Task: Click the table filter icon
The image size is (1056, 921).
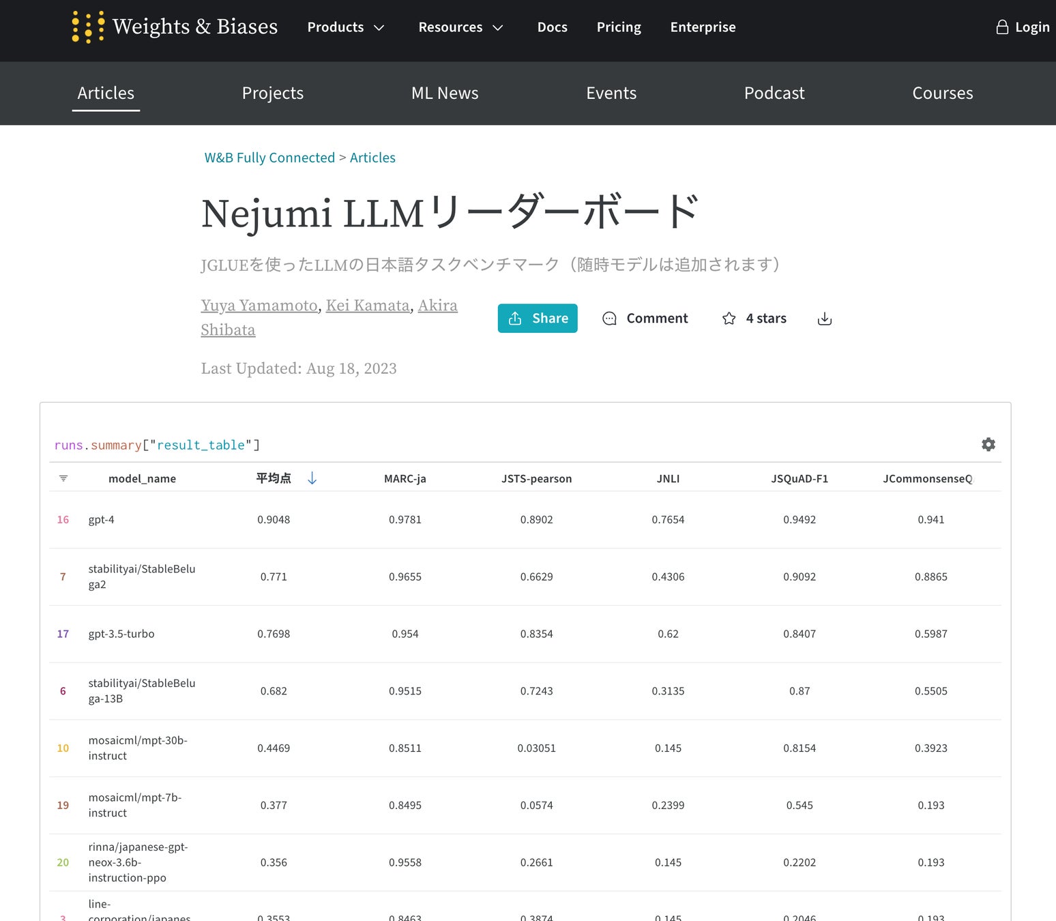Action: point(63,478)
